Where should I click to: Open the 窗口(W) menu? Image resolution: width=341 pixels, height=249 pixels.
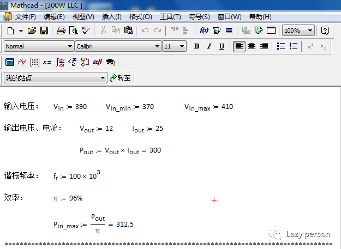(230, 17)
